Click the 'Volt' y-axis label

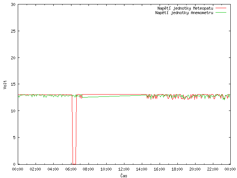pos(5,85)
